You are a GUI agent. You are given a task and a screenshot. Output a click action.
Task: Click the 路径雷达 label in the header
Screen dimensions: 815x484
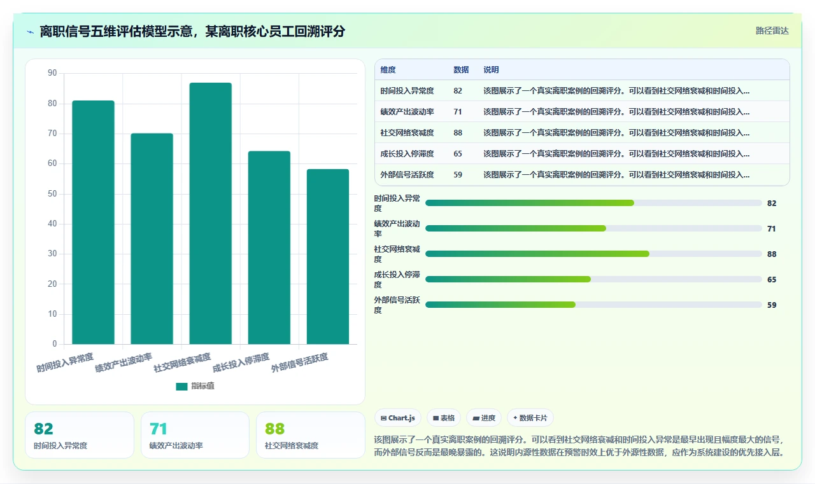[x=772, y=31]
